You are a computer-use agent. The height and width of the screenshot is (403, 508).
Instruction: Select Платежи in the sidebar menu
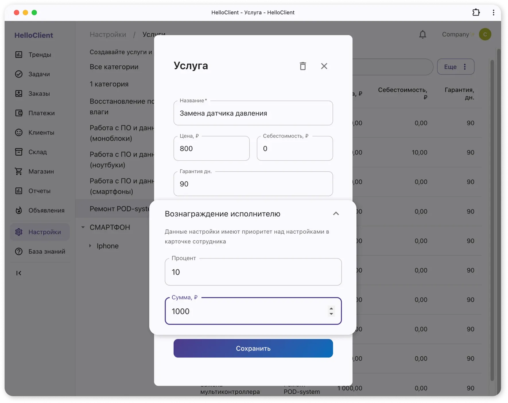click(x=41, y=113)
